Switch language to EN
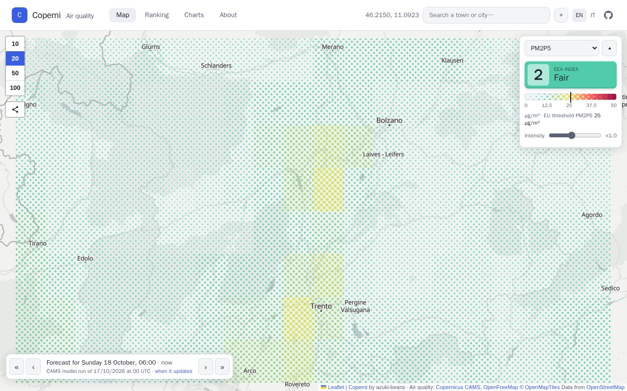 (x=579, y=15)
